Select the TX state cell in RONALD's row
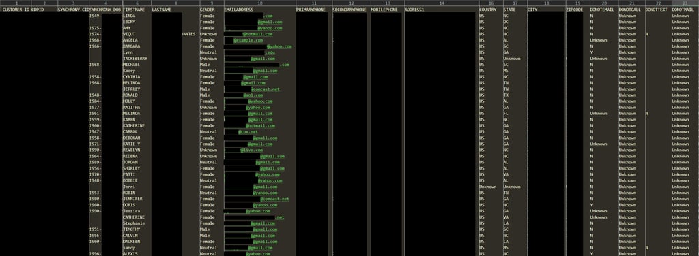The height and width of the screenshot is (256, 699). pos(506,95)
